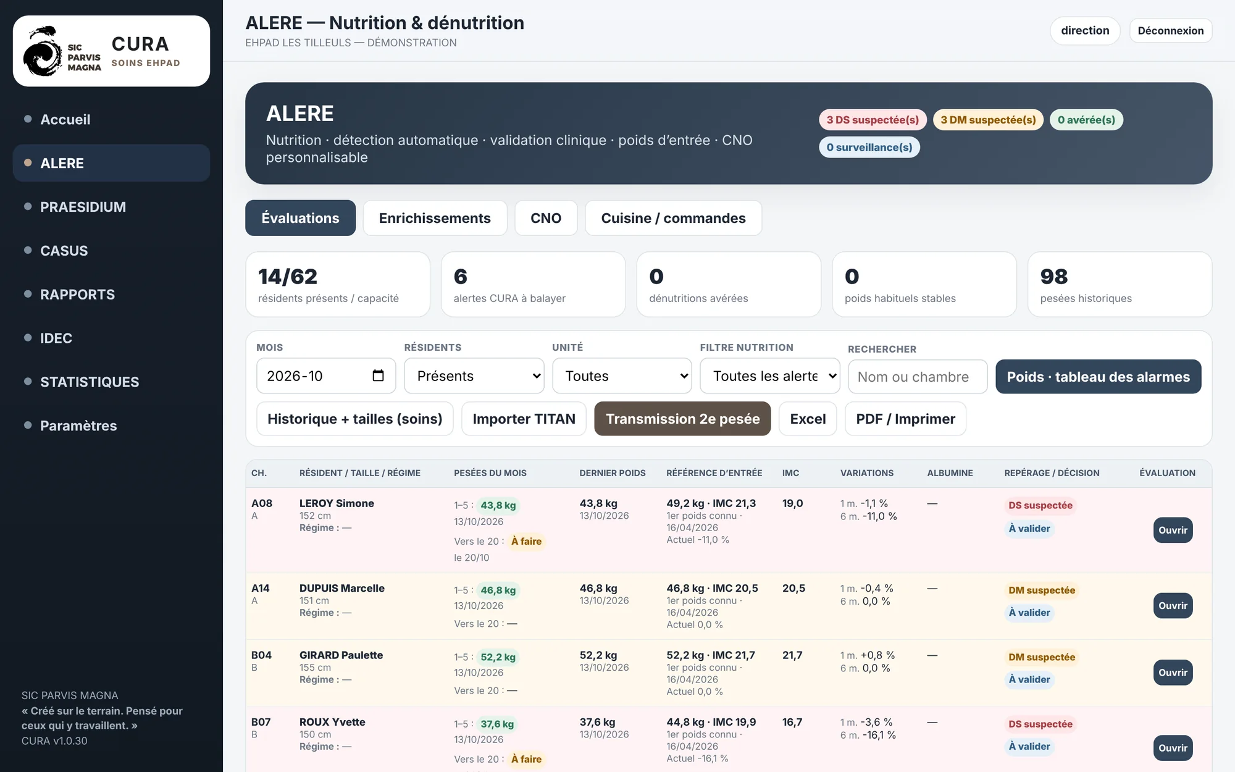Click the '43,8 kg' weighing chip
1235x772 pixels.
(x=498, y=506)
